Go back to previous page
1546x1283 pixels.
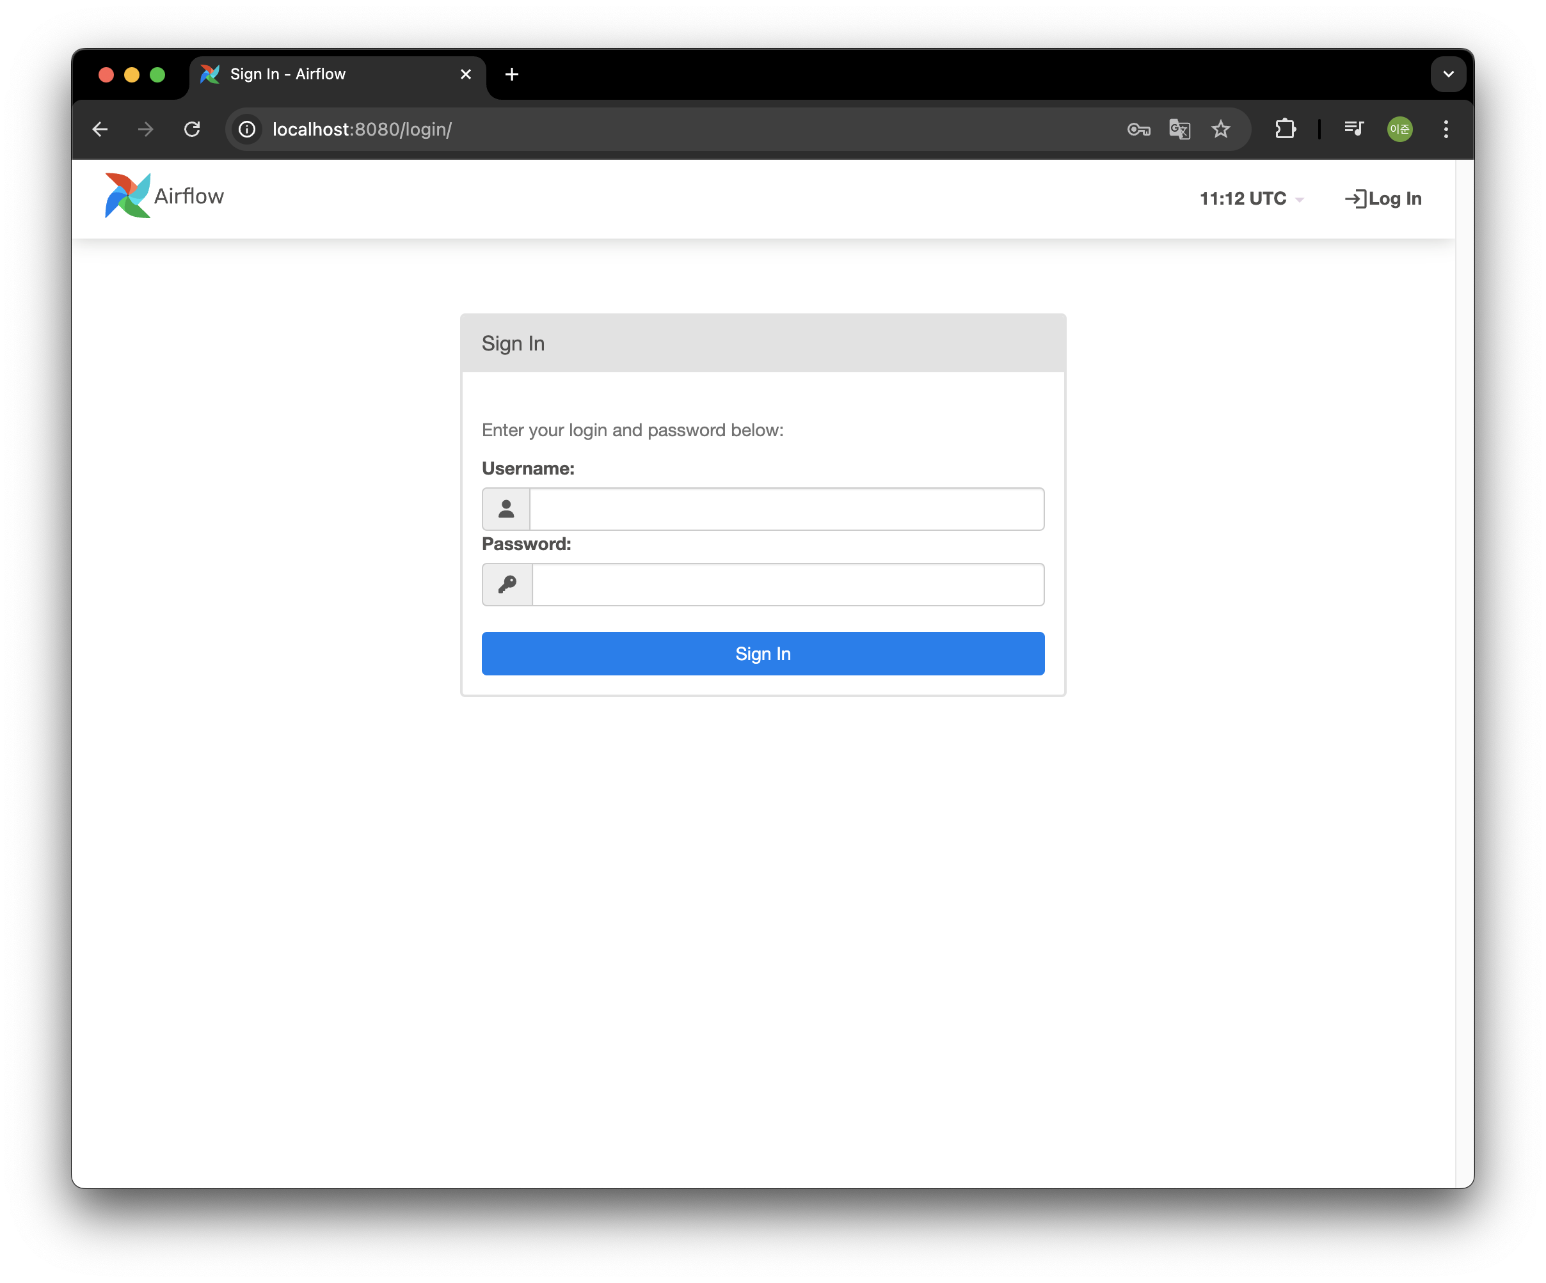[x=100, y=129]
